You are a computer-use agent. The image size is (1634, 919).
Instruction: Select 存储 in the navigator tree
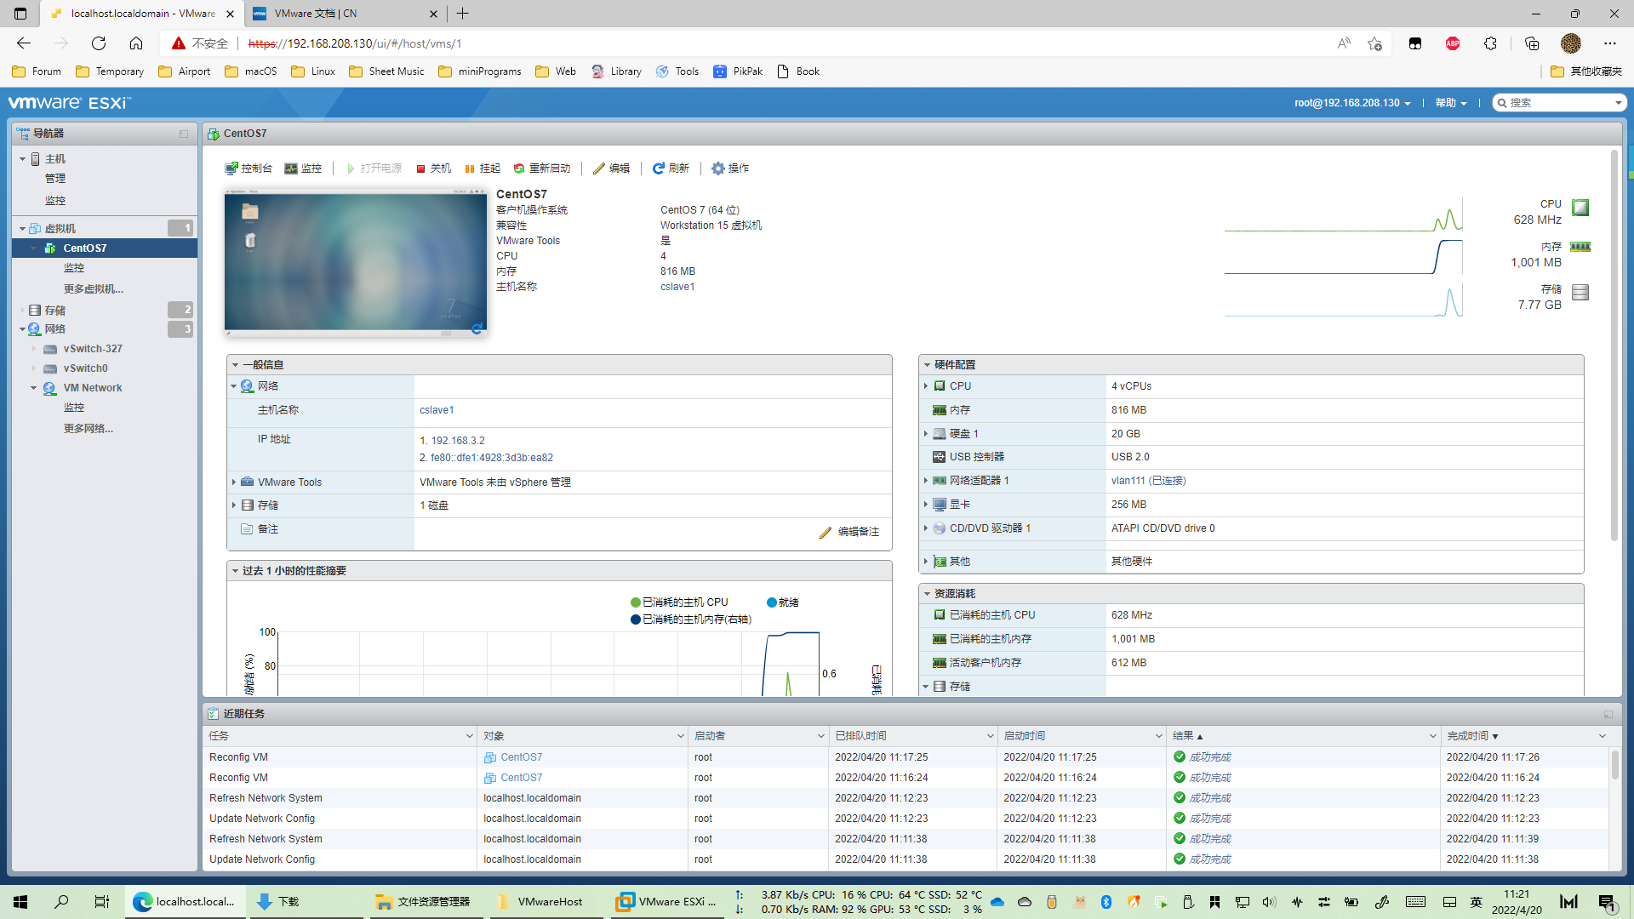click(x=55, y=311)
